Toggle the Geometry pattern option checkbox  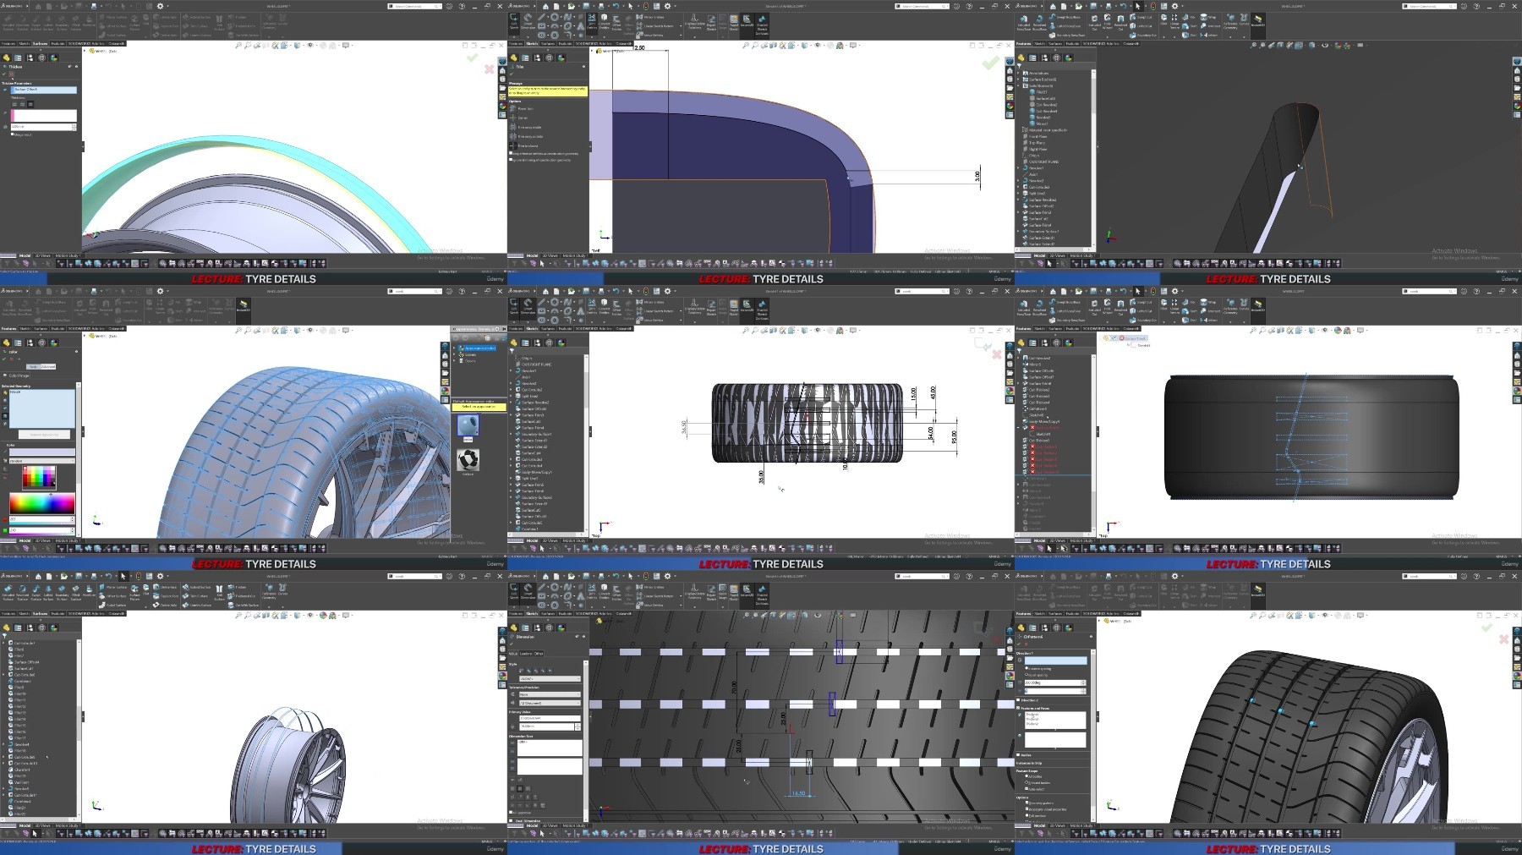[1026, 803]
